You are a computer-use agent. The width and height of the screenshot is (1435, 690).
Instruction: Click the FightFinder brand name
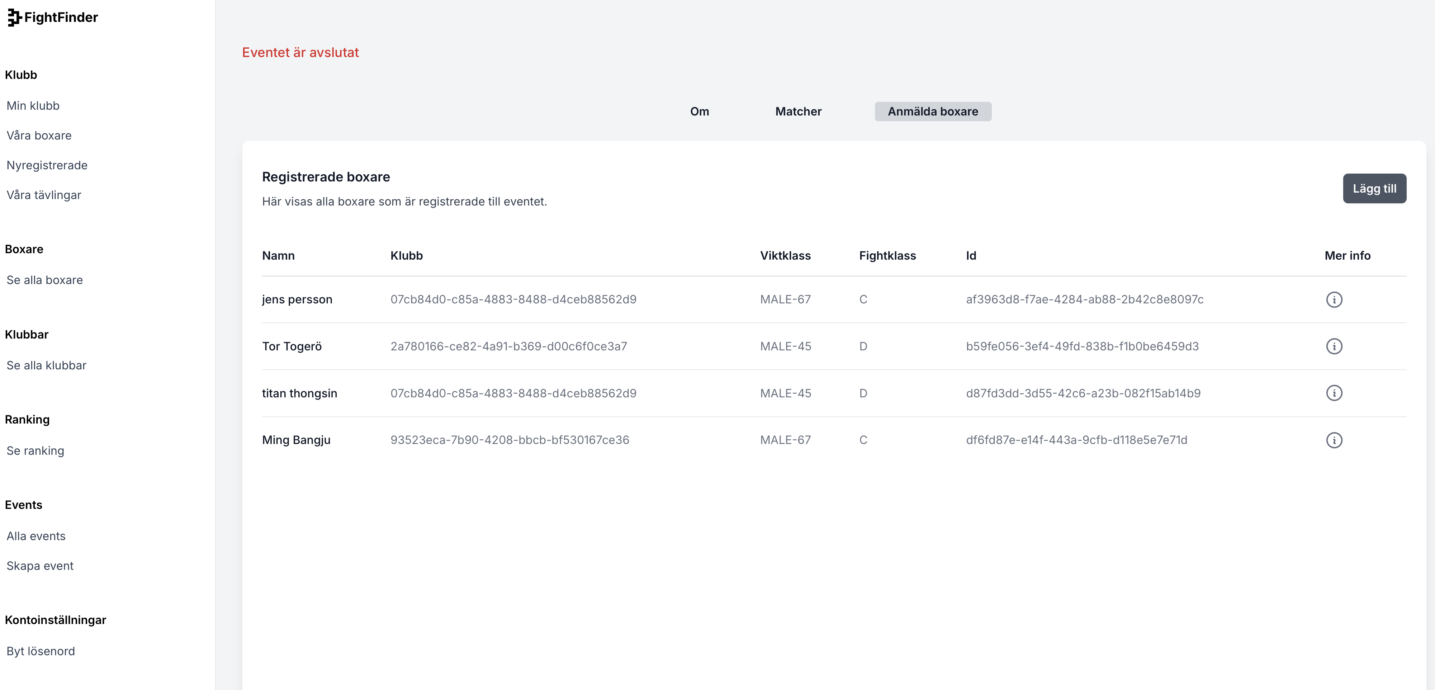(x=61, y=17)
